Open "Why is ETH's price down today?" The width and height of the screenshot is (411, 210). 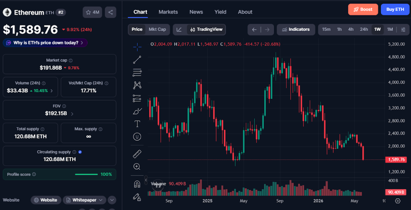[x=45, y=43]
